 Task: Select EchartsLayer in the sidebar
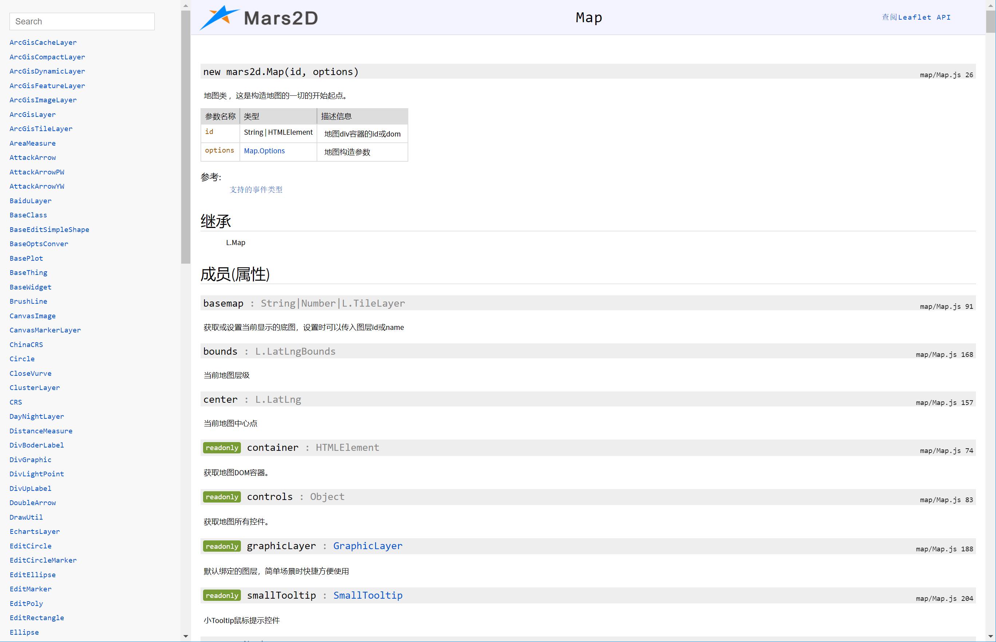(35, 532)
